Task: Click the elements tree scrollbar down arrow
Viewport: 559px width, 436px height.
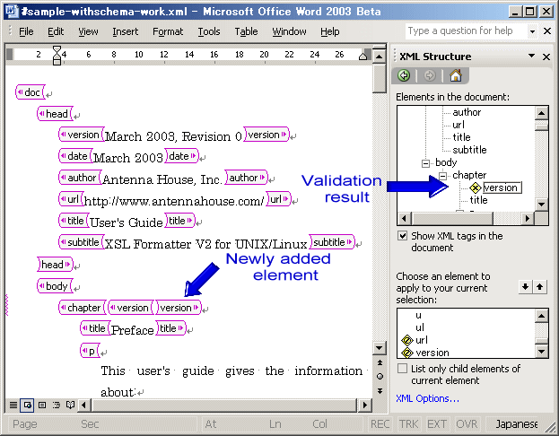Action: pyautogui.click(x=542, y=205)
